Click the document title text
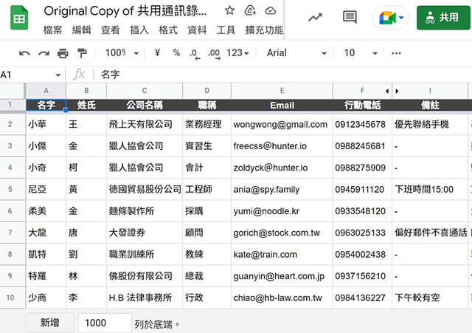The image size is (472, 333). click(125, 11)
